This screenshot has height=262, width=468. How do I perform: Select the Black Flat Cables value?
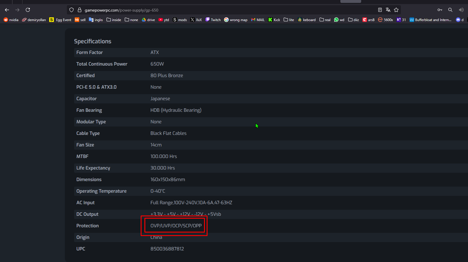(168, 133)
